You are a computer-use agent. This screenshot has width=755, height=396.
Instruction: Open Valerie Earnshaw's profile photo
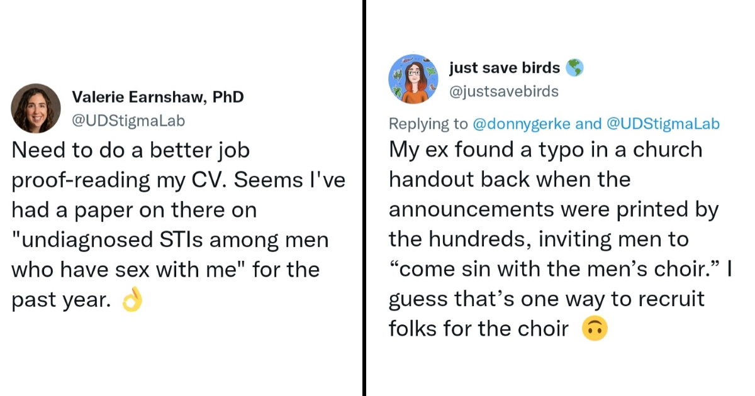36,108
